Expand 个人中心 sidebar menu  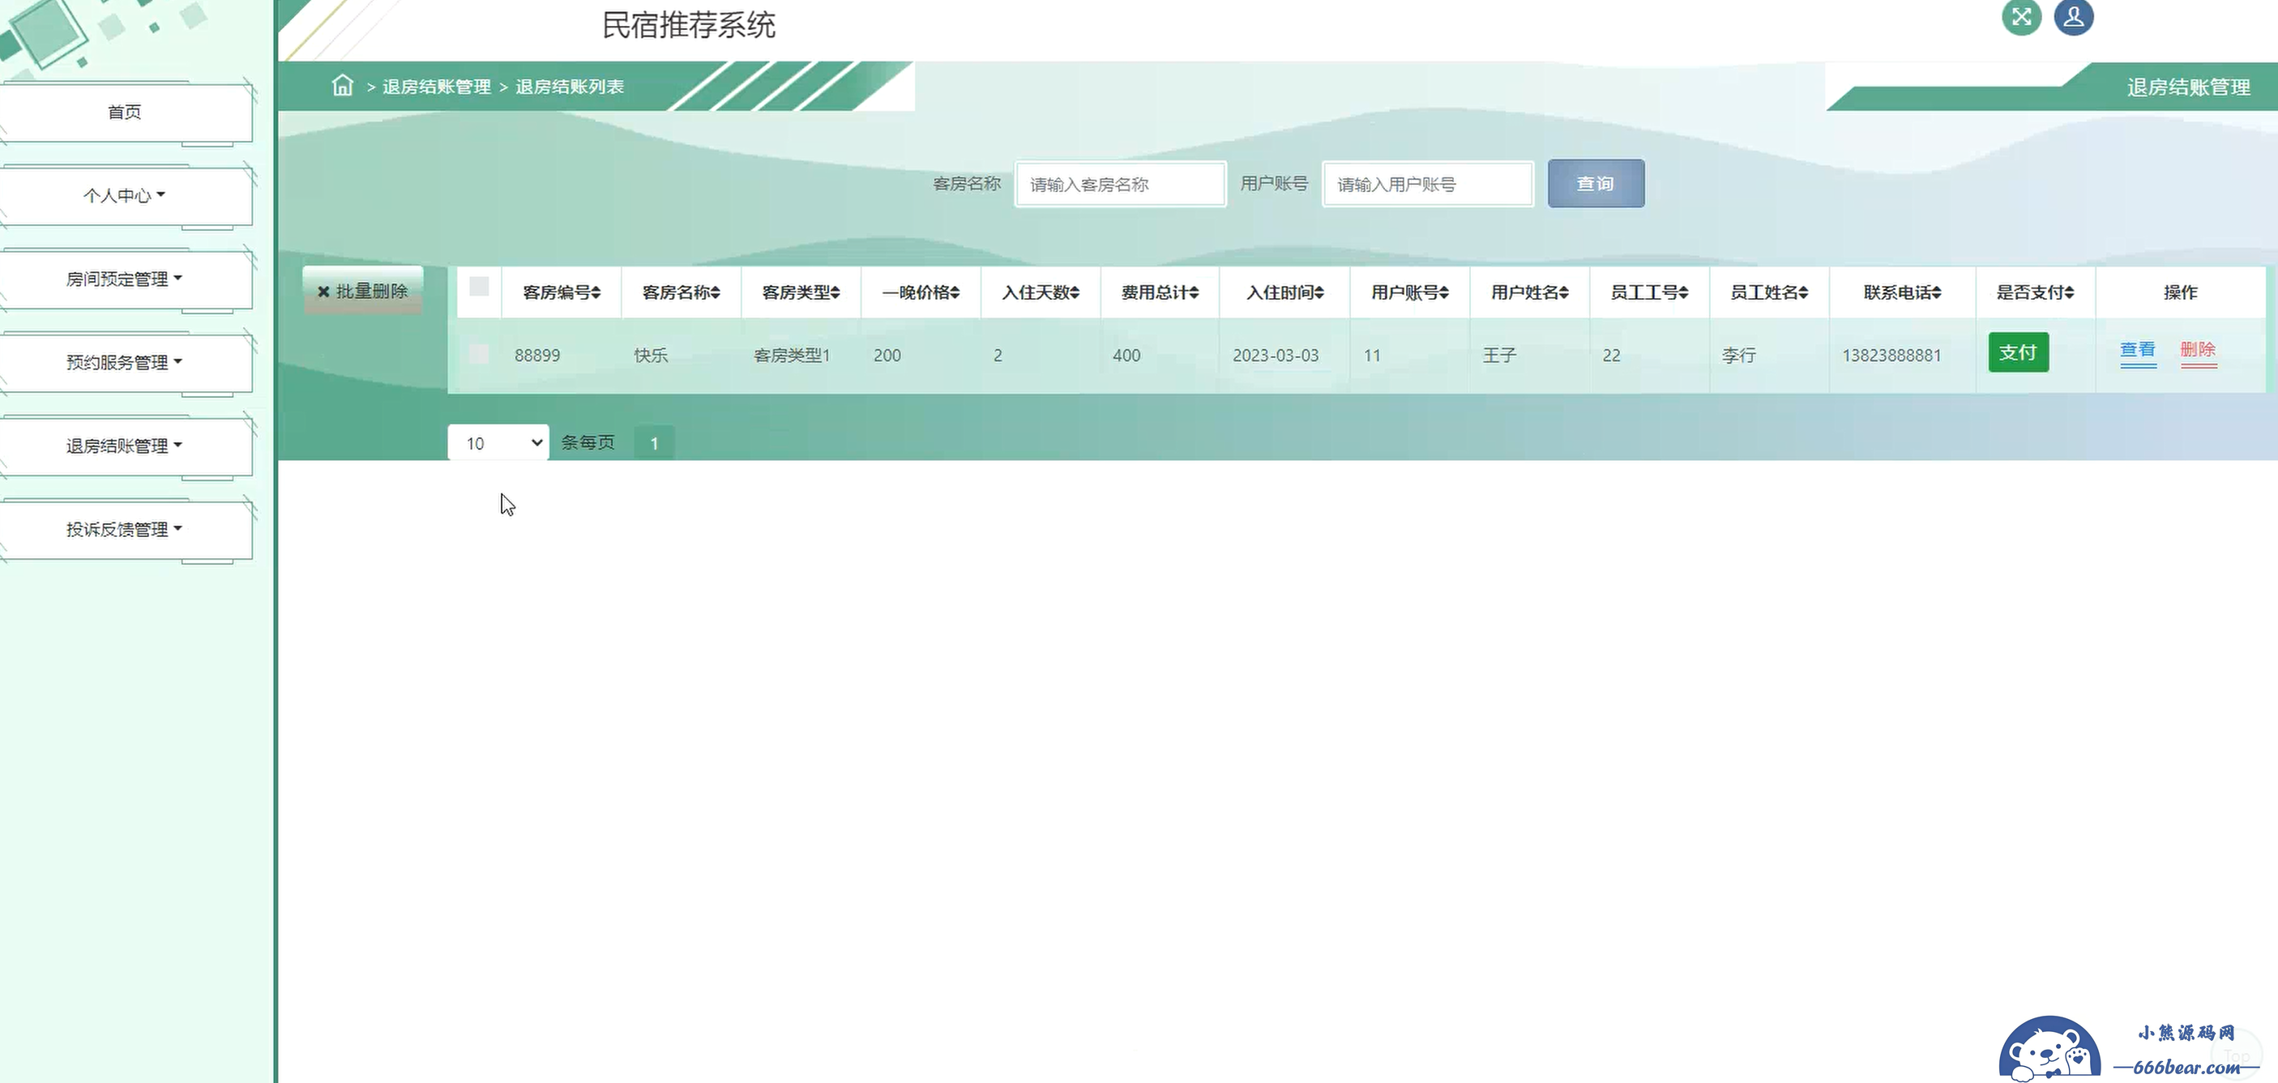(125, 195)
